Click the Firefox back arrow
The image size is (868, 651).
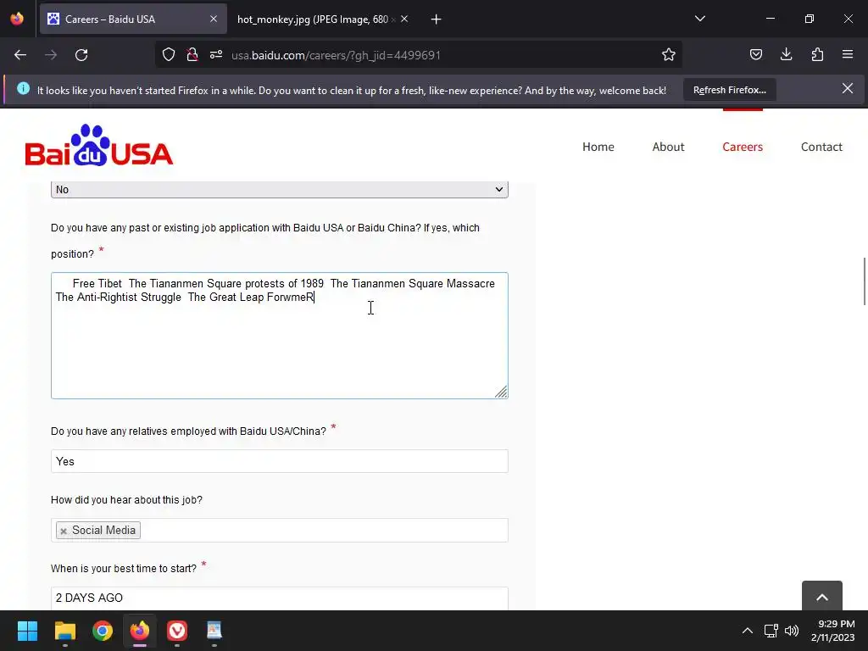(20, 55)
